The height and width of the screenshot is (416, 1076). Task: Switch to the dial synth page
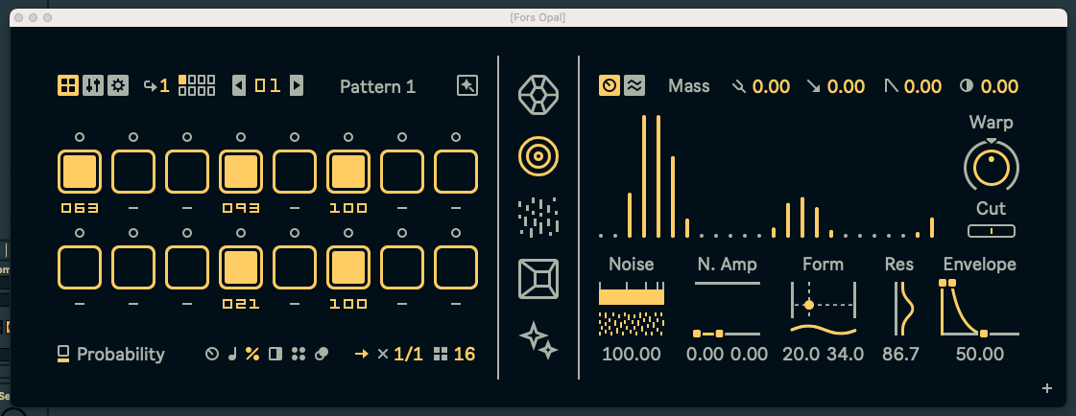pos(610,85)
